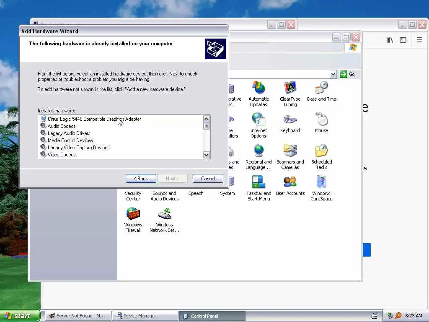Open Internet Options icon
Image resolution: width=429 pixels, height=322 pixels.
click(x=258, y=125)
